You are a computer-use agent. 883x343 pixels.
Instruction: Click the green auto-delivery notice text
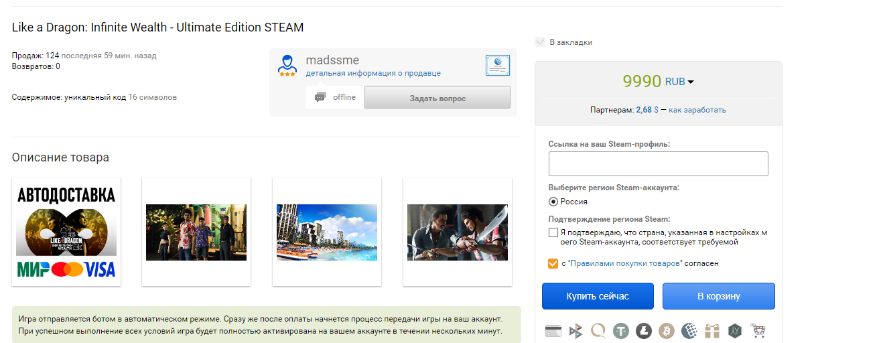(267, 325)
